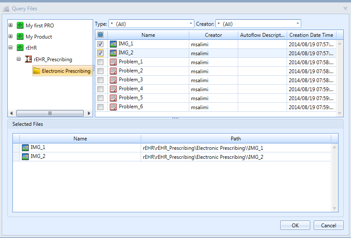This screenshot has width=351, height=238.
Task: Uncheck the IMG_1 checkbox
Action: click(x=100, y=44)
